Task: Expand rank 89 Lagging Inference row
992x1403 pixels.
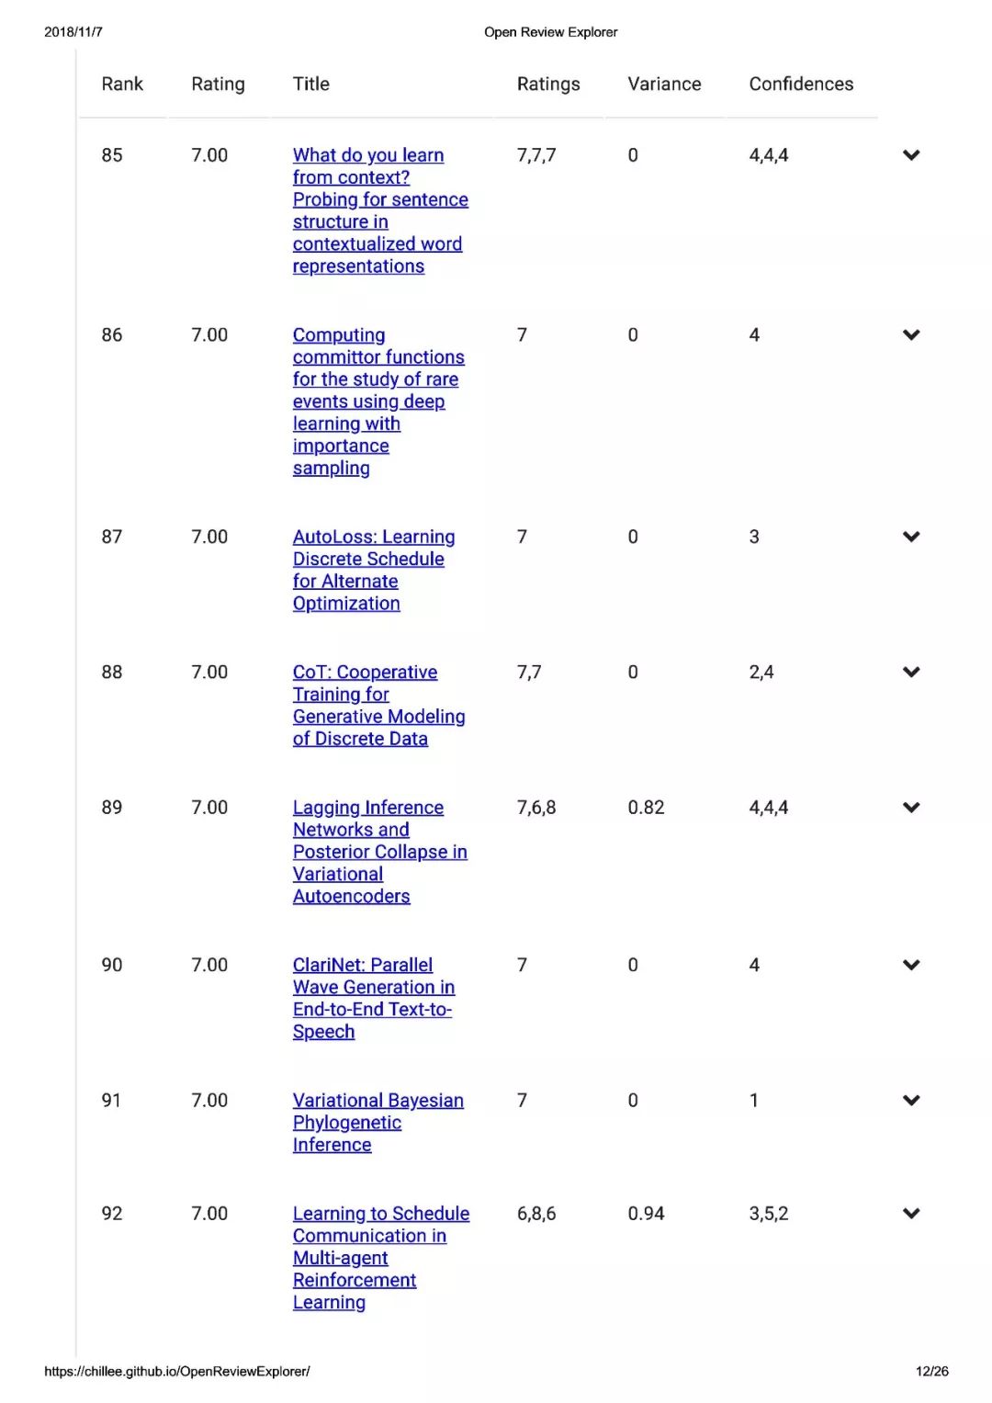Action: (911, 808)
